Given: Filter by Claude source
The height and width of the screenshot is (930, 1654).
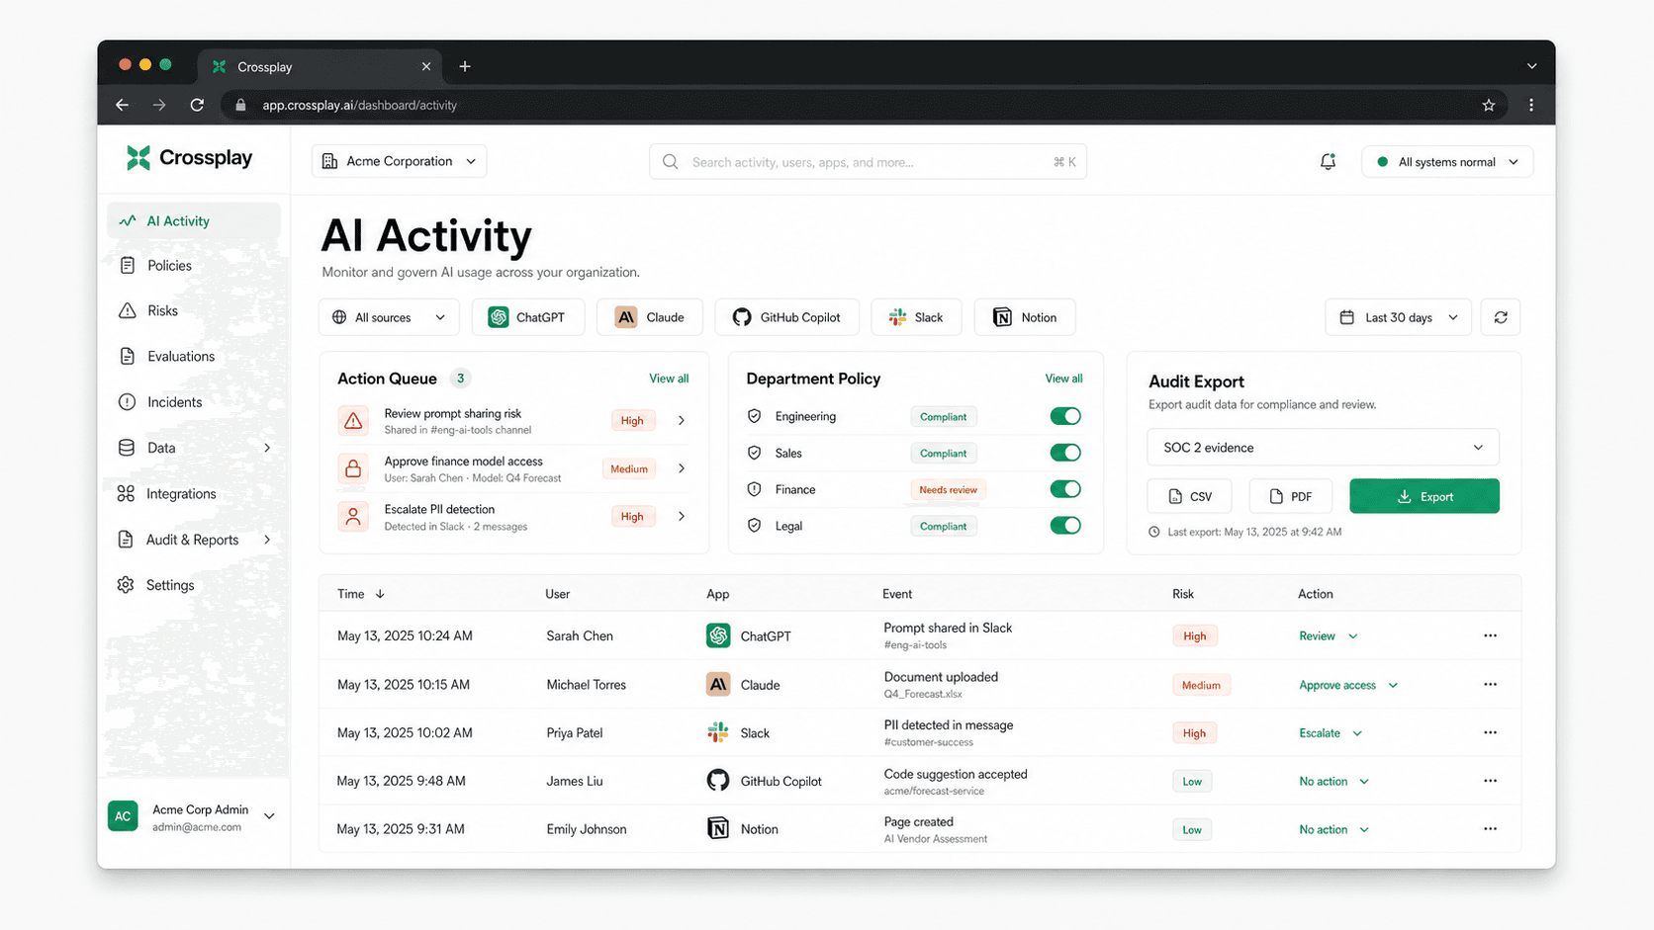Looking at the screenshot, I should click(650, 317).
